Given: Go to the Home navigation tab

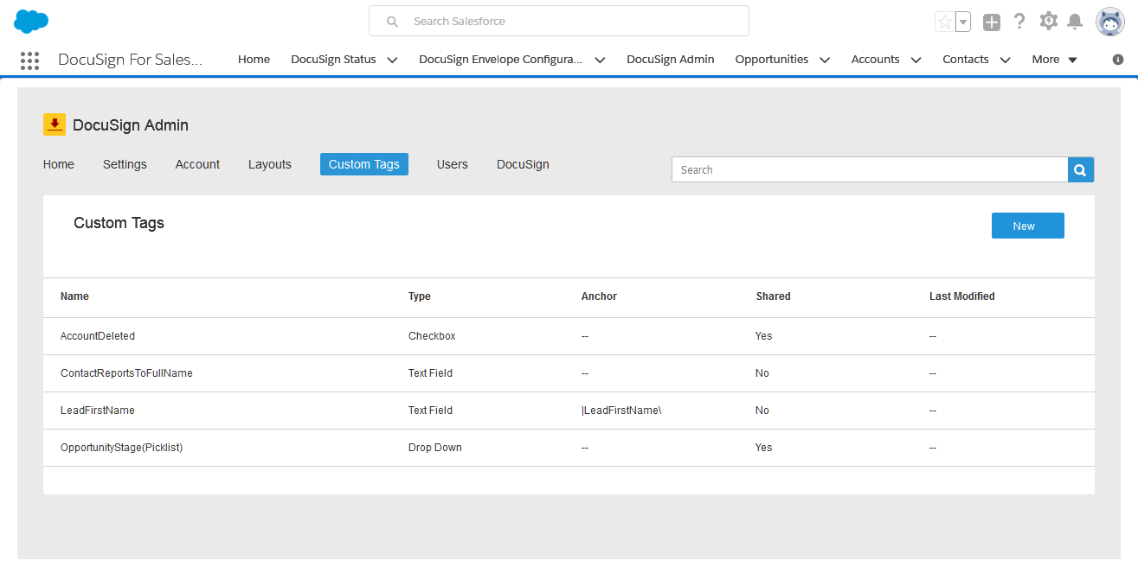Looking at the screenshot, I should pos(254,60).
